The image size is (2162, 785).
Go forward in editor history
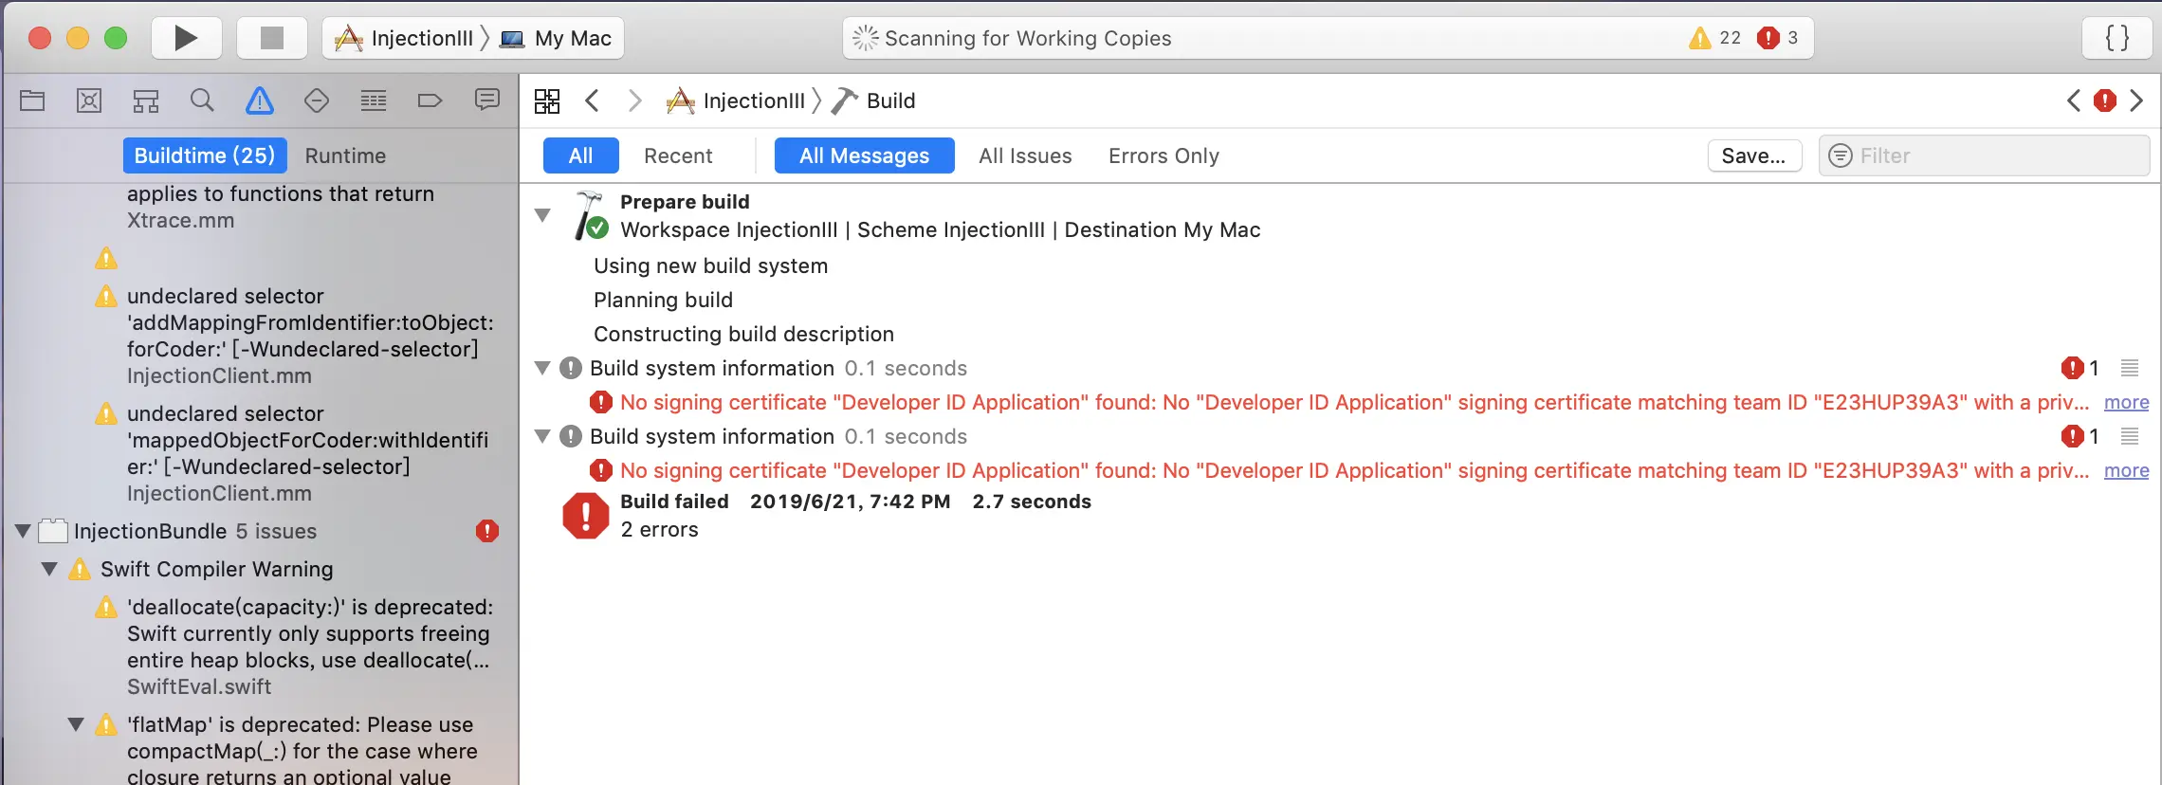pos(635,100)
